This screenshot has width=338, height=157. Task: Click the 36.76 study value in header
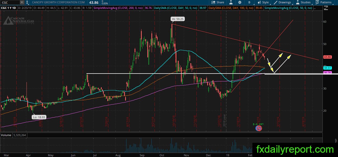tap(148, 8)
